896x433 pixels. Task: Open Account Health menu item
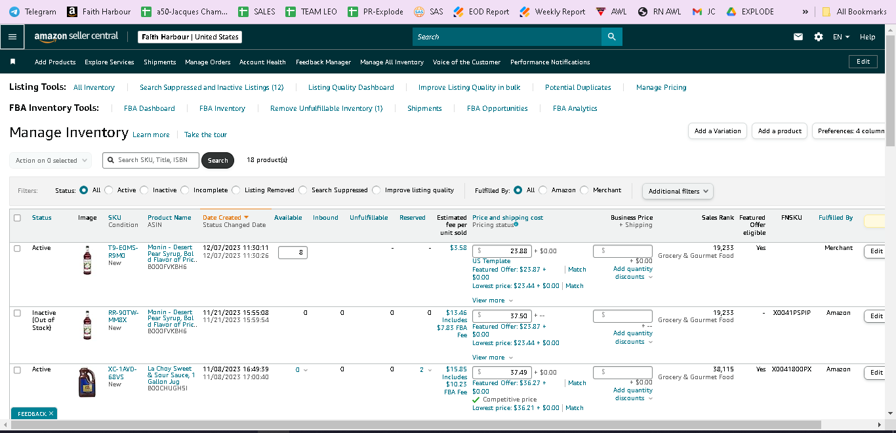click(x=262, y=62)
